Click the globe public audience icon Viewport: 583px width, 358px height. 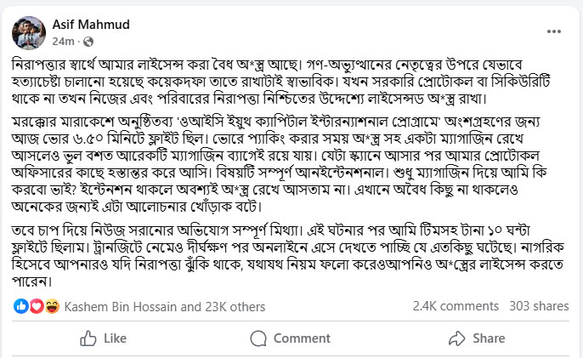(x=89, y=41)
